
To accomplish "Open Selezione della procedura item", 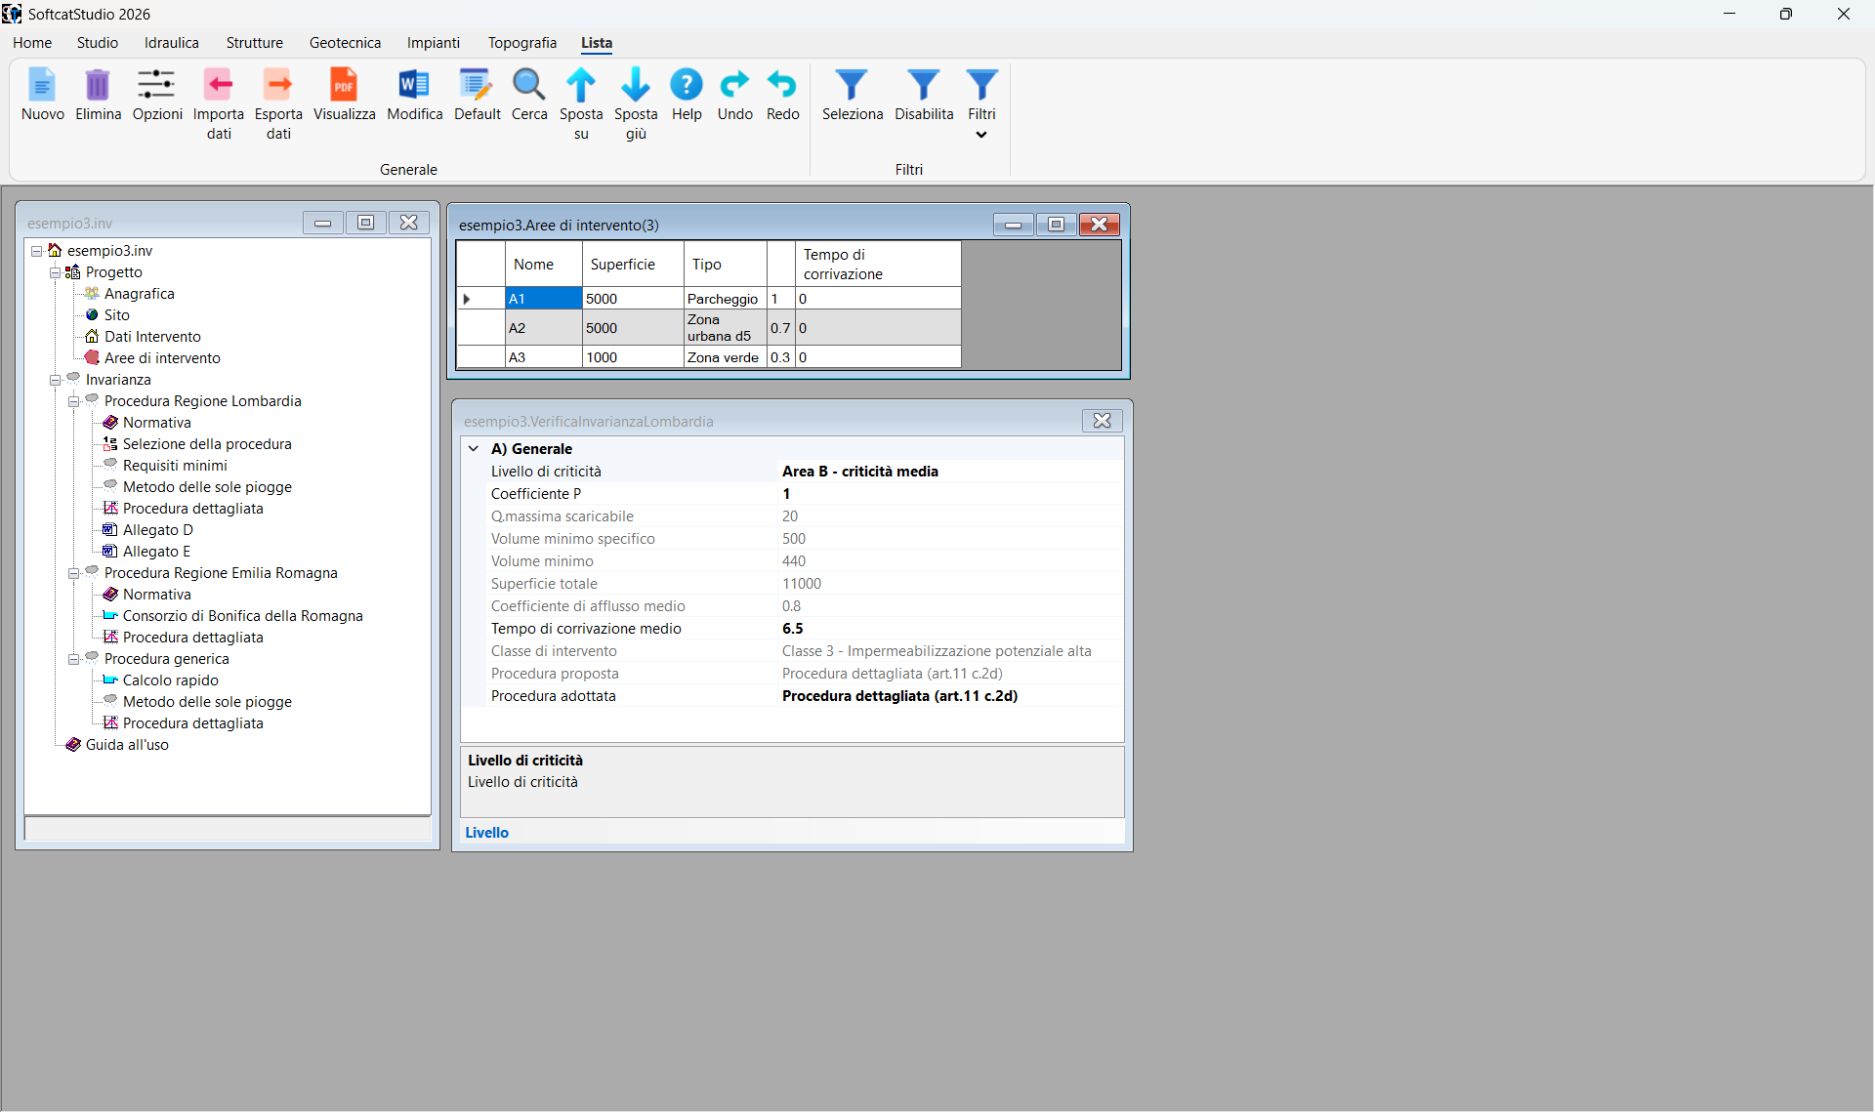I will (207, 444).
